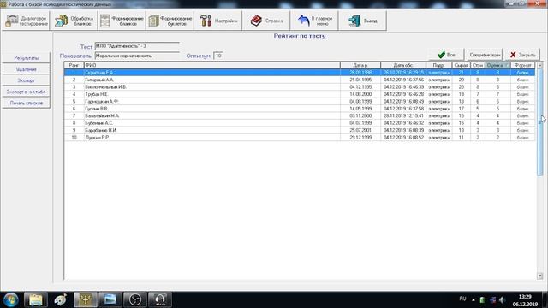Switch to OBS Studio in the taskbar
Viewport: 548px width, 308px height.
click(135, 299)
